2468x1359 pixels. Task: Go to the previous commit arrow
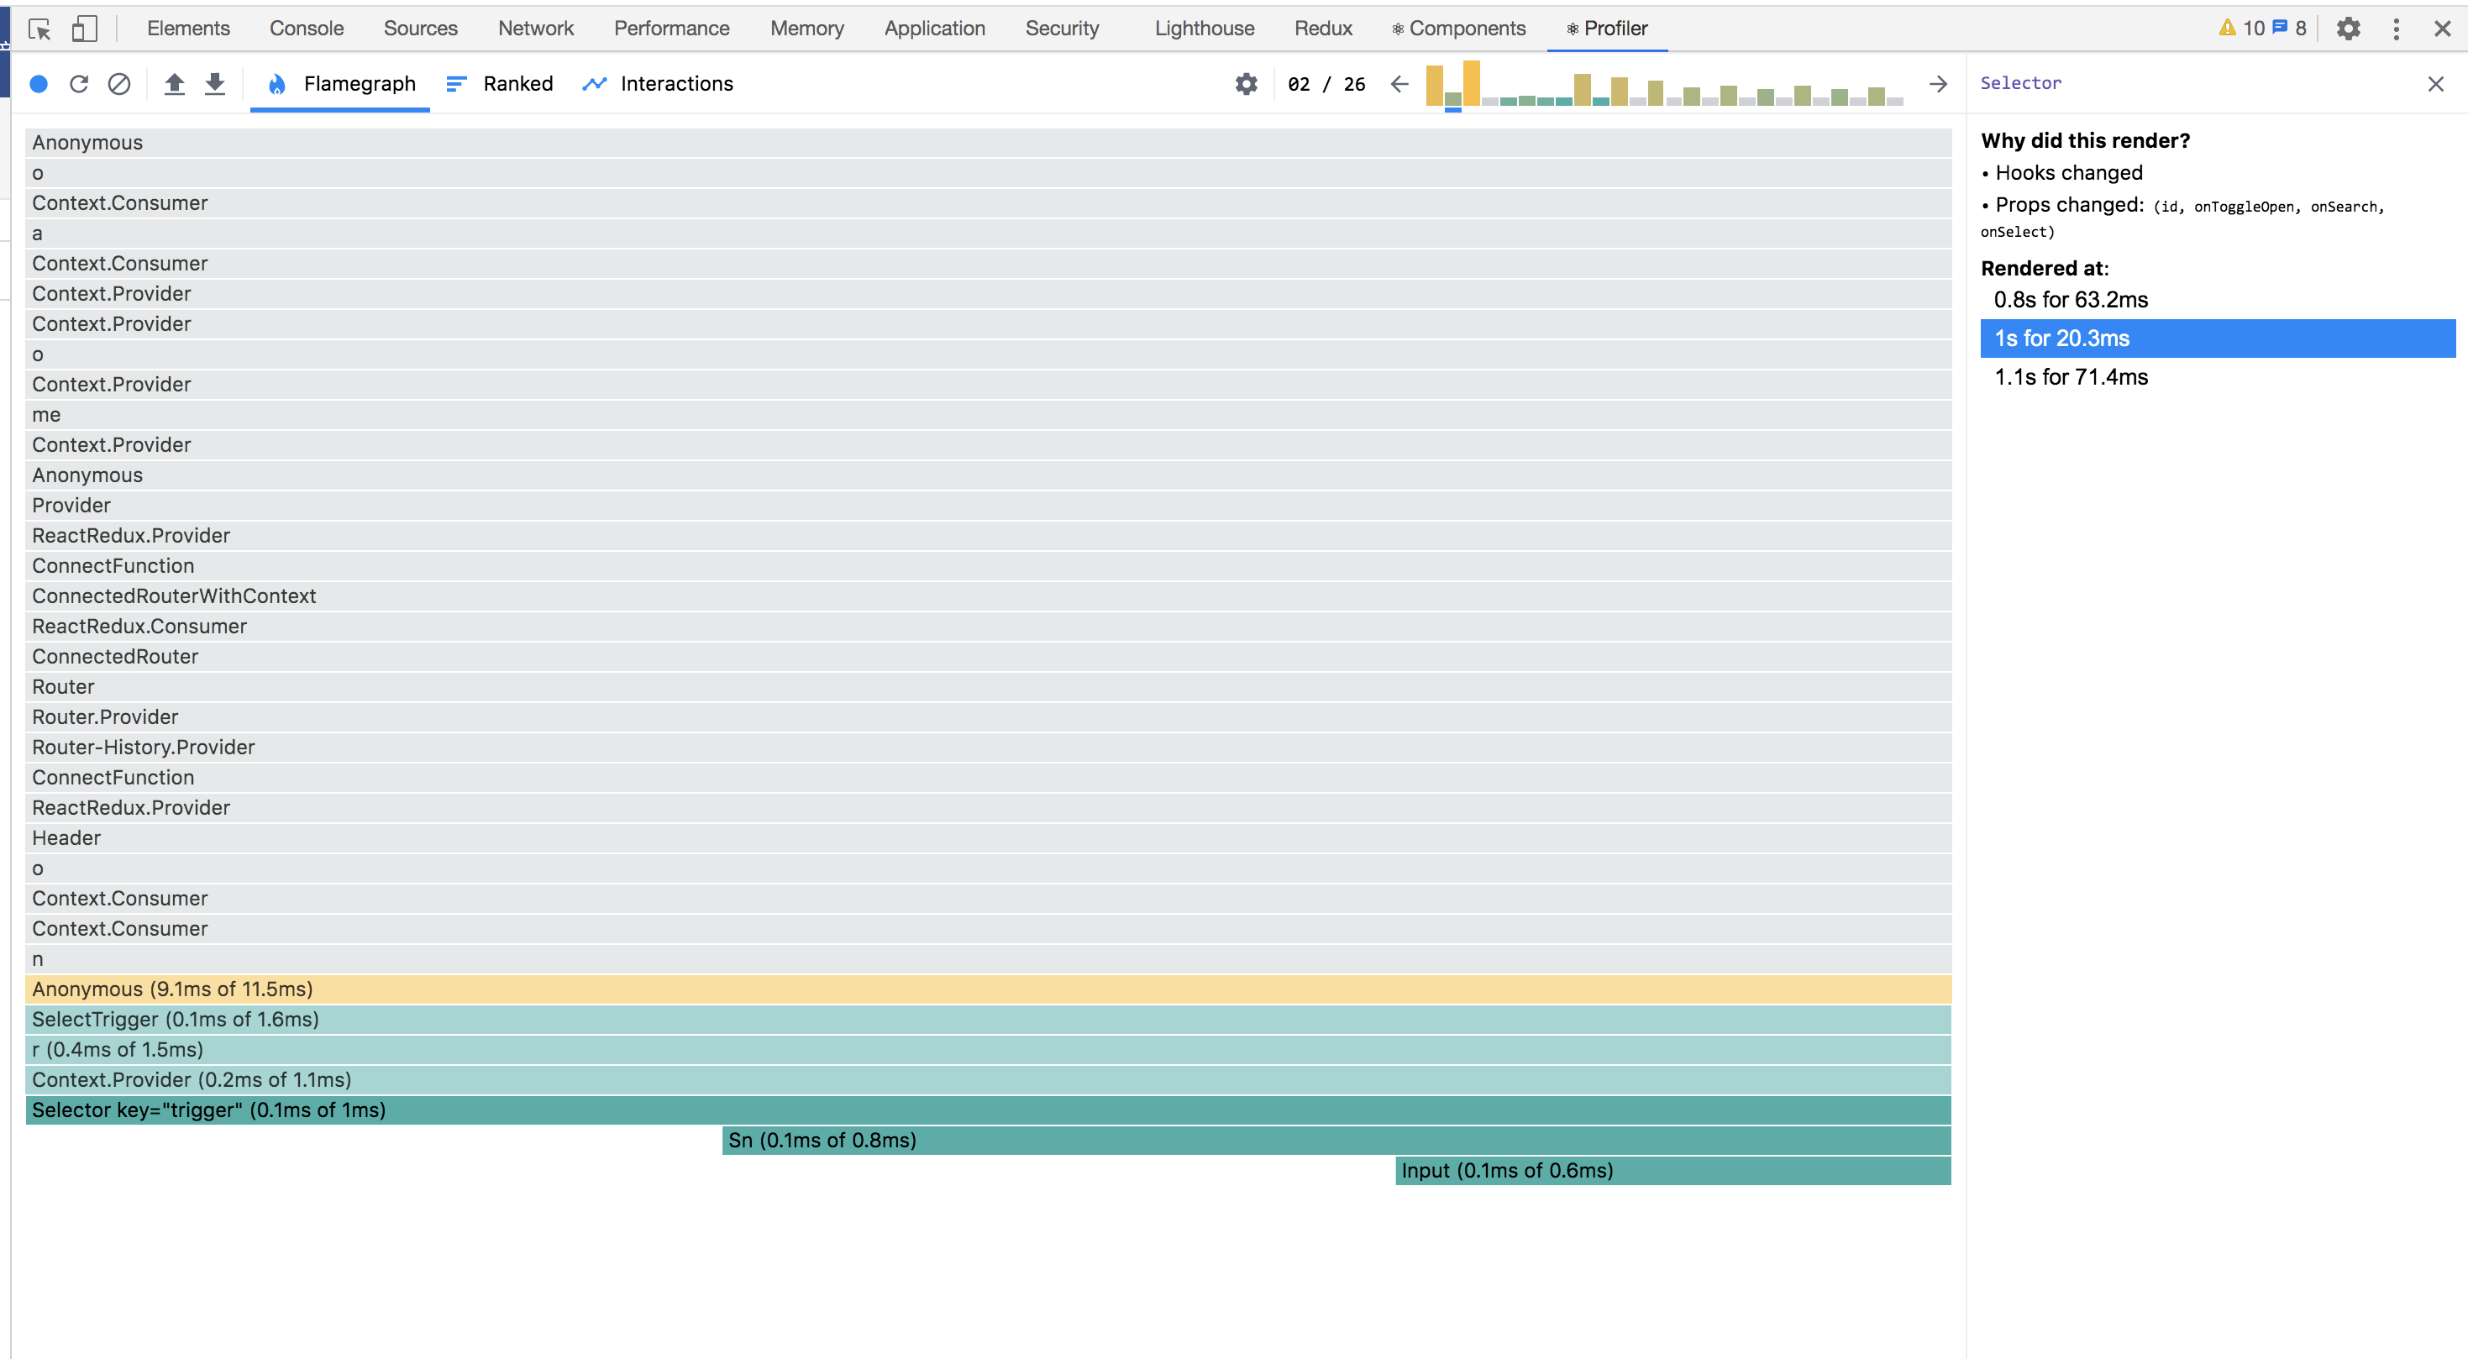point(1399,84)
